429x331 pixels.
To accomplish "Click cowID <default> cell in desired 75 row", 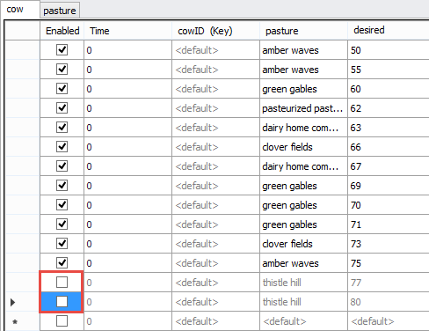I will click(215, 263).
